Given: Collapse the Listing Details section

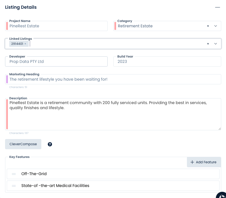Looking at the screenshot, I should 217,7.
